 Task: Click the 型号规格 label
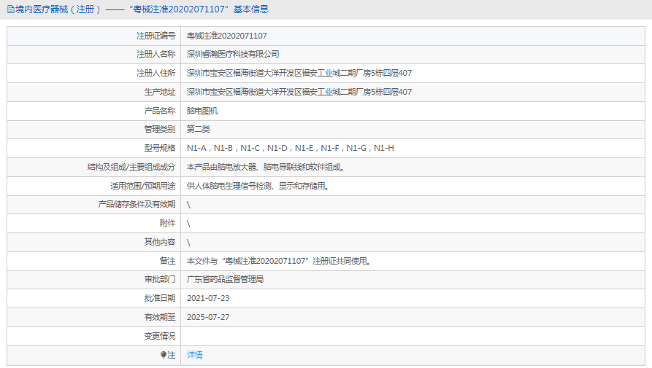tap(160, 148)
